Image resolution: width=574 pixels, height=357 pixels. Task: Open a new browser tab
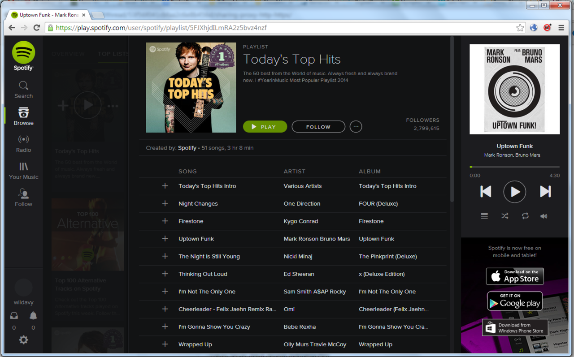click(98, 15)
